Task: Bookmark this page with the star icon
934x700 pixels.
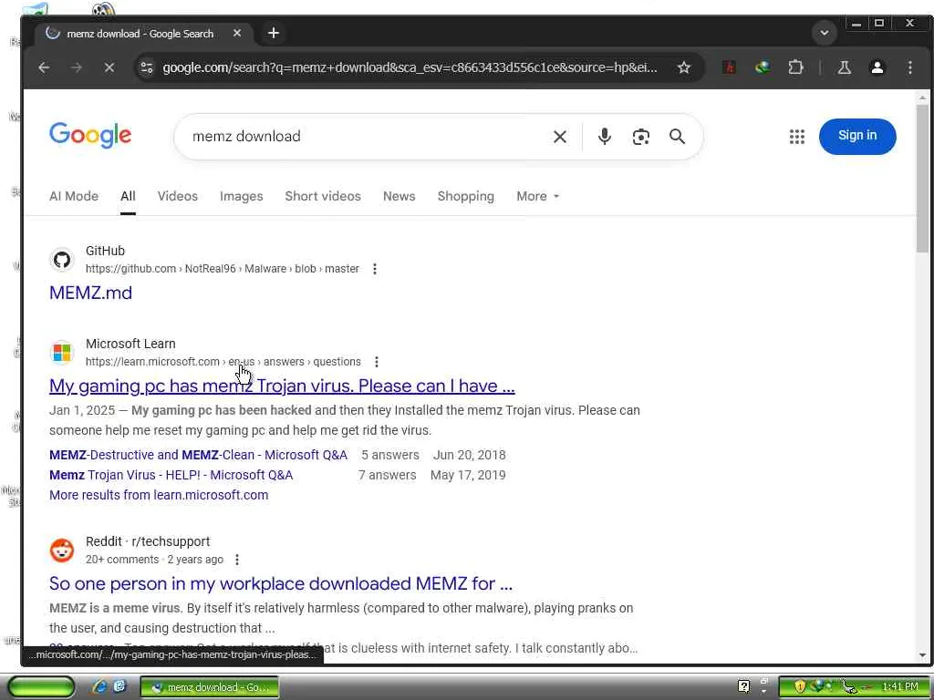Action: [684, 67]
